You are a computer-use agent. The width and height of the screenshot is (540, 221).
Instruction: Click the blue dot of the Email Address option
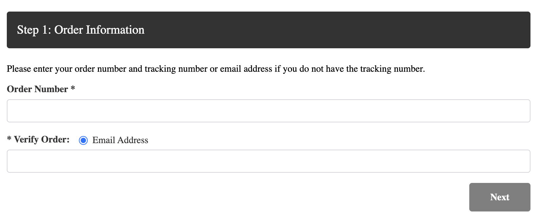click(83, 140)
